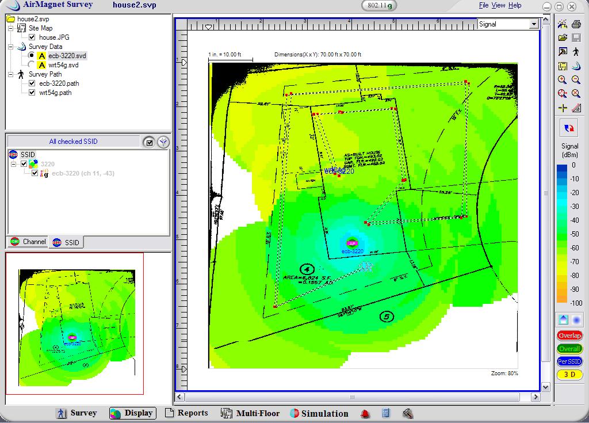Switch to the SSID tab

pyautogui.click(x=66, y=242)
